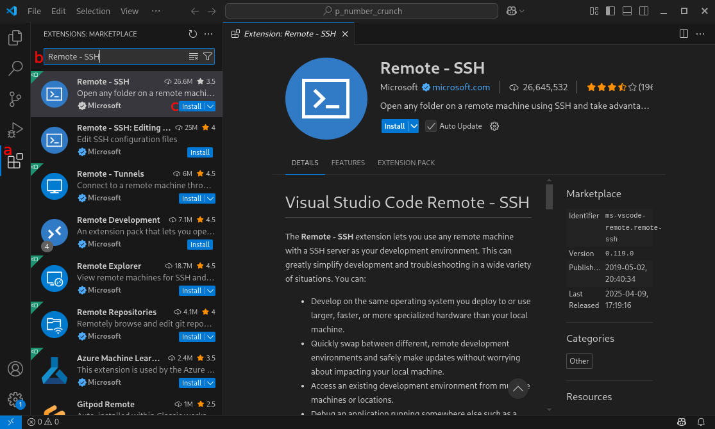715x429 pixels.
Task: Expand Install dropdown for Remote - Tunnels
Action: (210, 198)
